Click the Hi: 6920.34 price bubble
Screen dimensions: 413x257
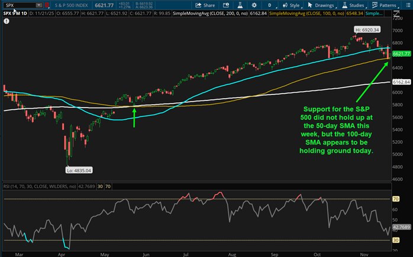[x=367, y=30]
